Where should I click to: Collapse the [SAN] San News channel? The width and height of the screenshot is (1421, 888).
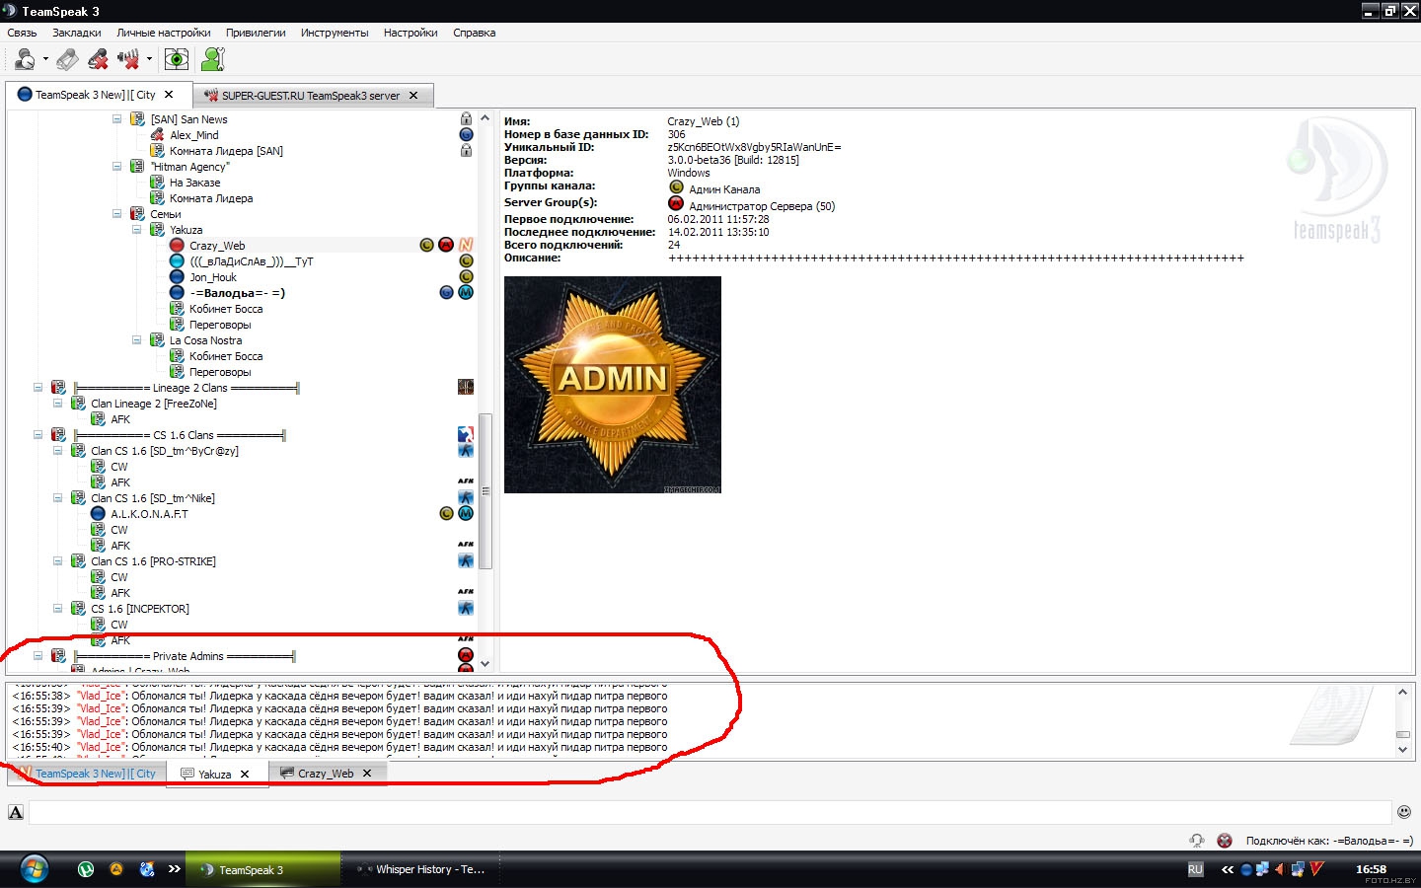pyautogui.click(x=116, y=119)
